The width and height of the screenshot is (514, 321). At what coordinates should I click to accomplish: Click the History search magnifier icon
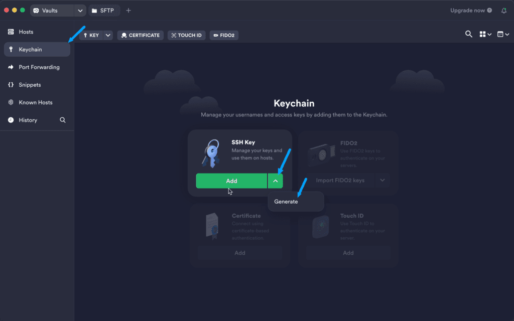pos(63,120)
